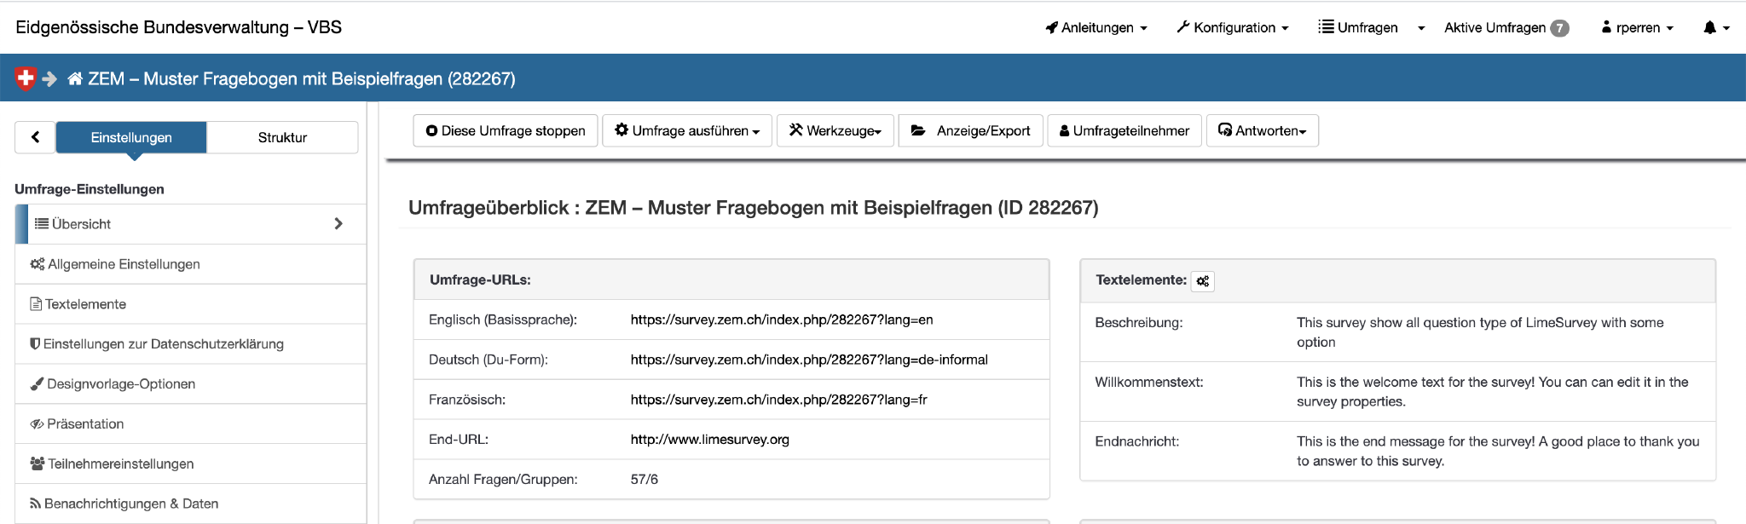Open Benachrichtigungen & Daten in sidebar

click(x=191, y=504)
